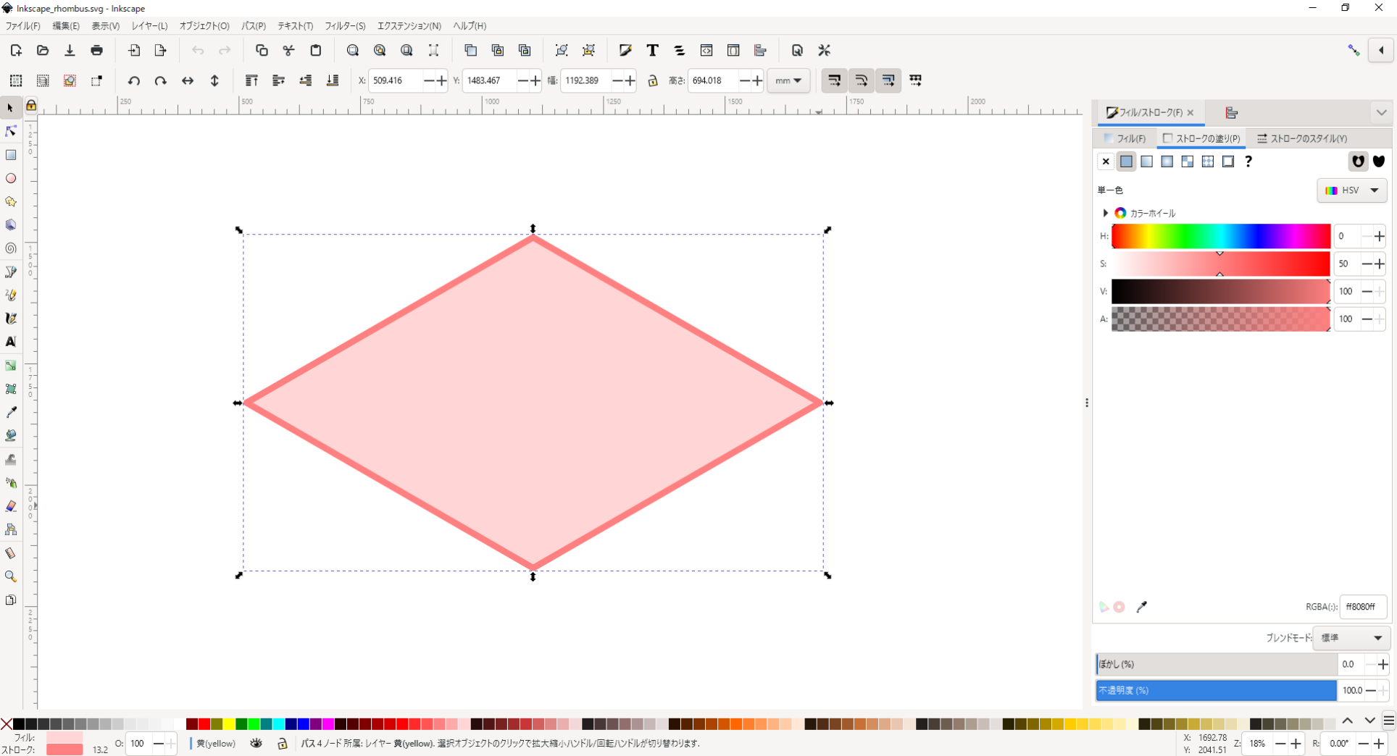Click the Hue rainbow slider
Viewport: 1397px width, 756px height.
click(1220, 236)
